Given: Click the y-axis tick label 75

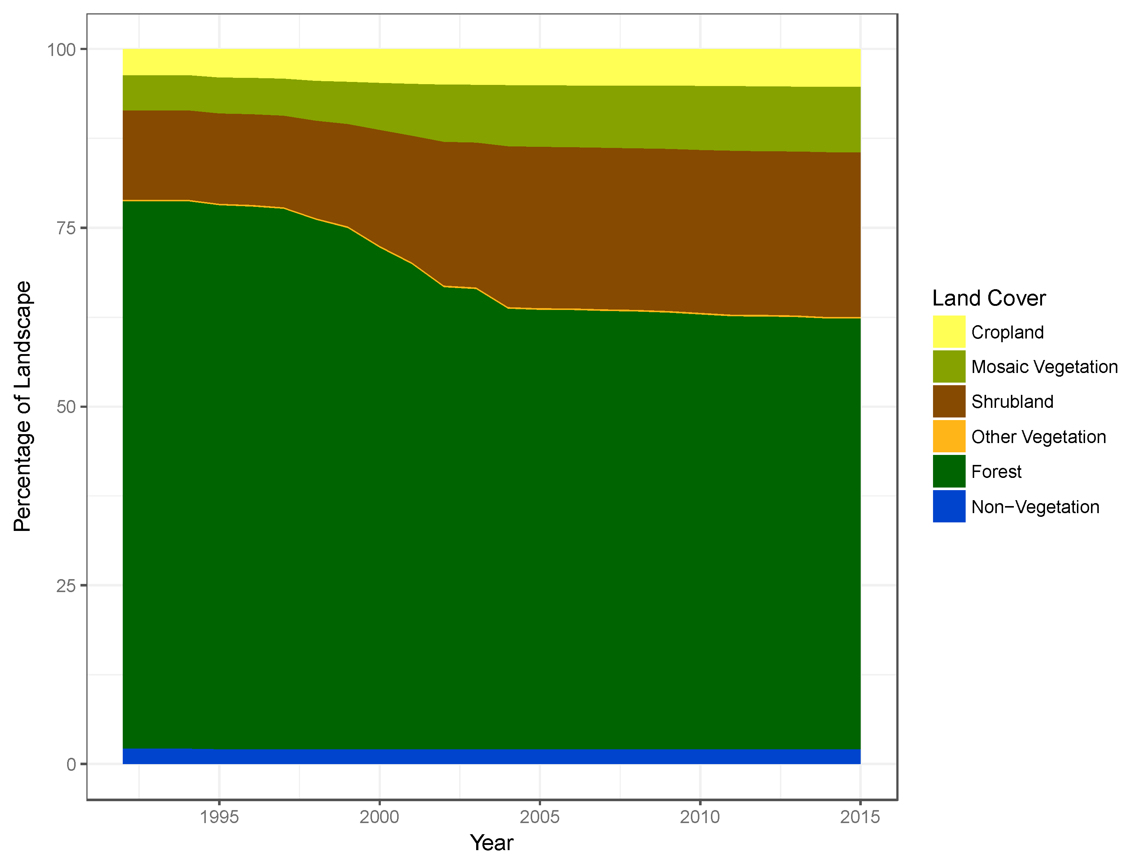Looking at the screenshot, I should point(66,228).
